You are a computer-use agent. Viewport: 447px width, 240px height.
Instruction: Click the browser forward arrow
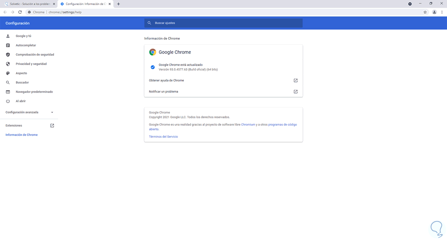click(12, 12)
